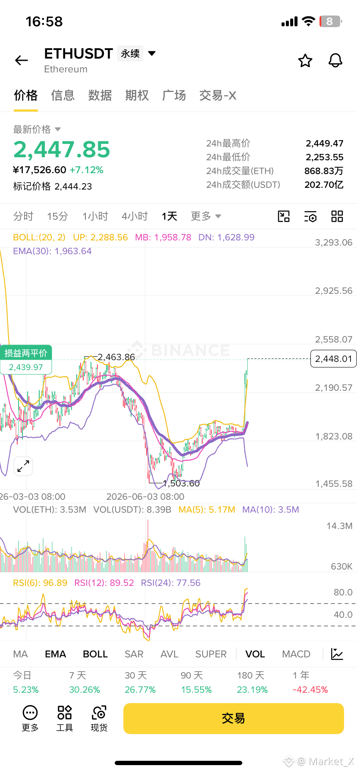Toggle the EMA indicator

coord(56,654)
